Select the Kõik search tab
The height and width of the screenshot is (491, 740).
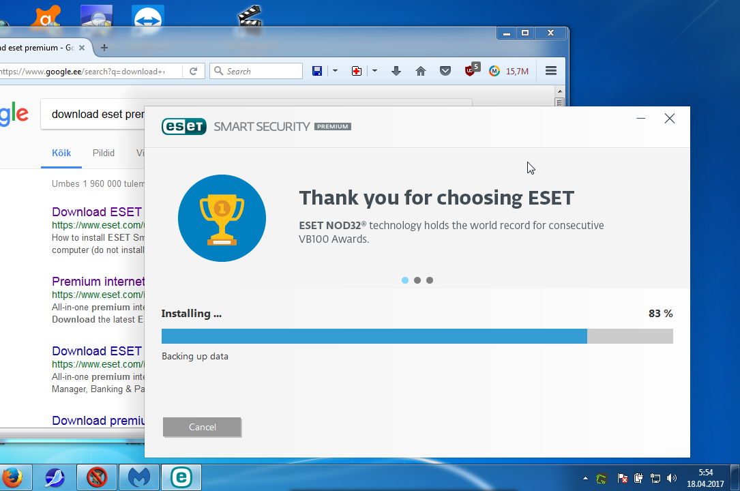pyautogui.click(x=61, y=153)
